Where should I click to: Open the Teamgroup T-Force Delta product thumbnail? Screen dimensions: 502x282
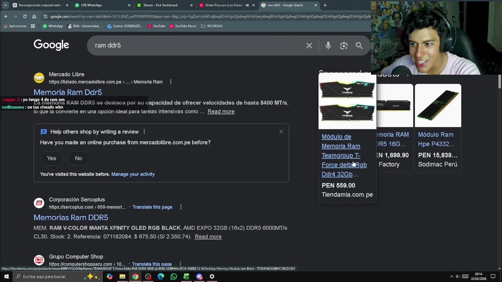(347, 101)
